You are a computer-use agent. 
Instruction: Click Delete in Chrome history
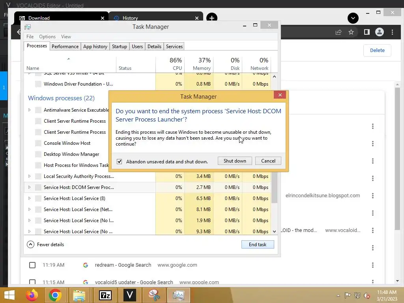click(377, 50)
